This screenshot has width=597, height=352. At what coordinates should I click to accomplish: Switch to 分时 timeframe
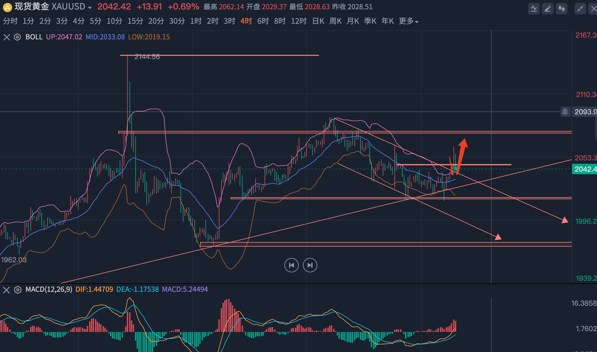tap(10, 21)
